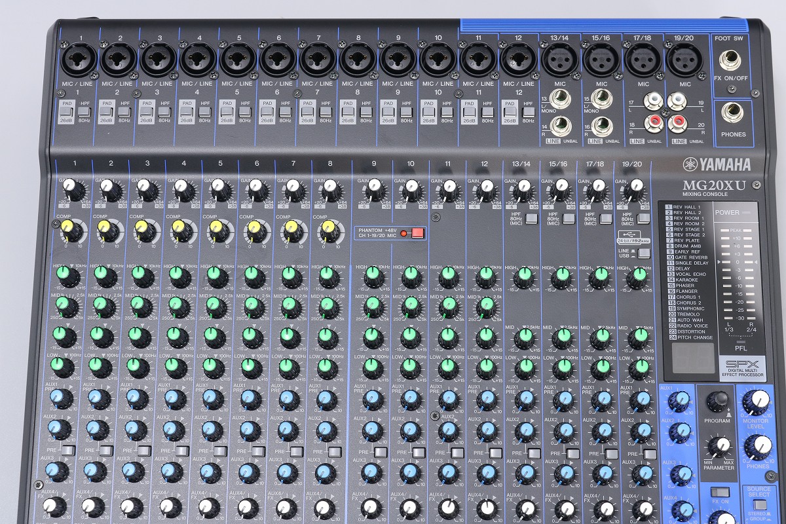Click the channel 15 L/MONO line jack
This screenshot has height=524, width=786.
pos(602,100)
